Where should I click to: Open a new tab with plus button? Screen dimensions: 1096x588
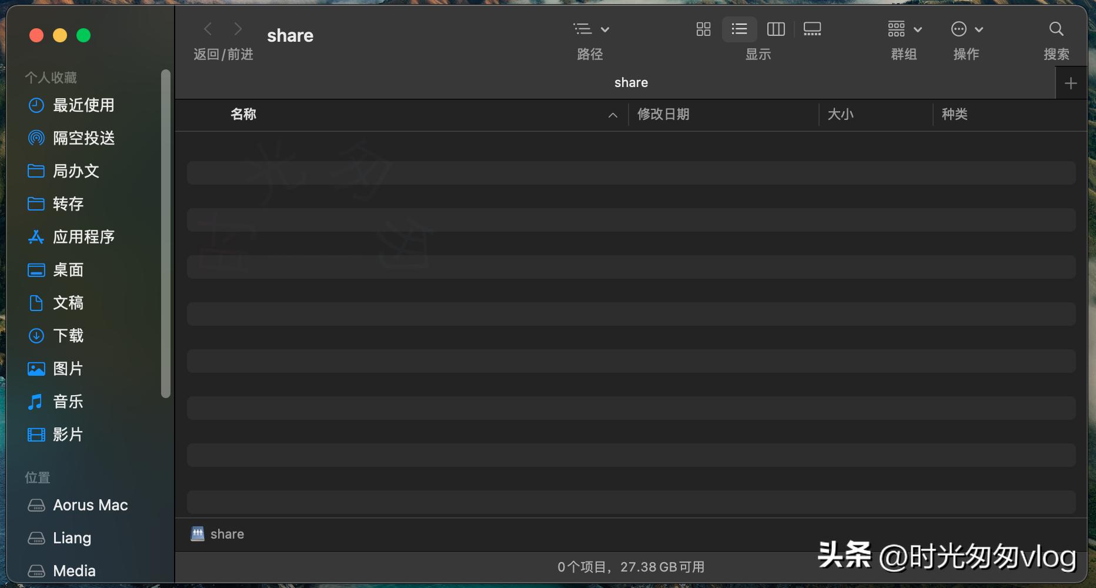pyautogui.click(x=1071, y=82)
